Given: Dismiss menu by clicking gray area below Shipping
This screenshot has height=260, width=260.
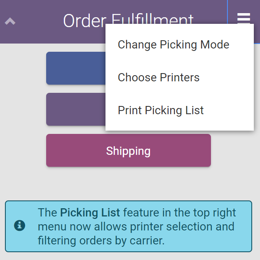Looking at the screenshot, I should coord(128,183).
